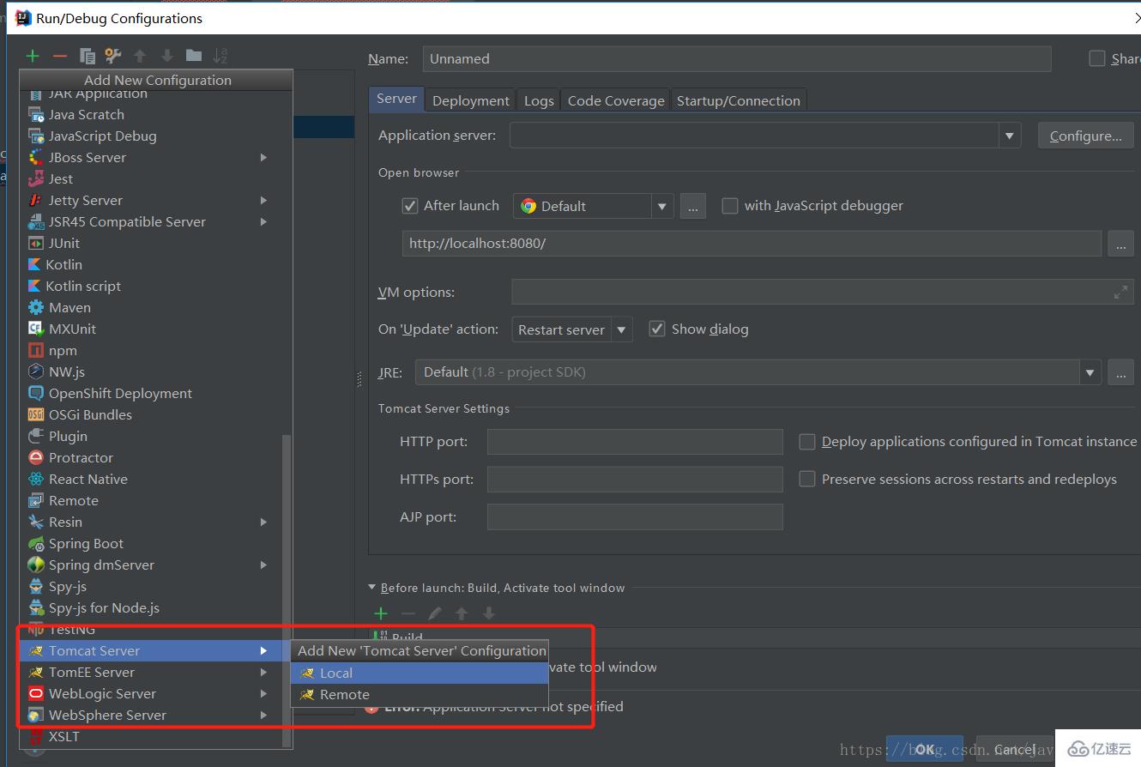Click the OSGi Bundles icon entry

pyautogui.click(x=36, y=414)
